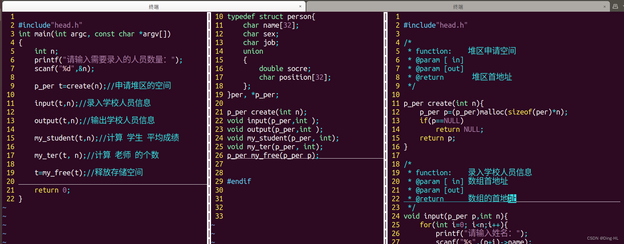Click the void my_student(p_per, int); prototype

(x=283, y=138)
